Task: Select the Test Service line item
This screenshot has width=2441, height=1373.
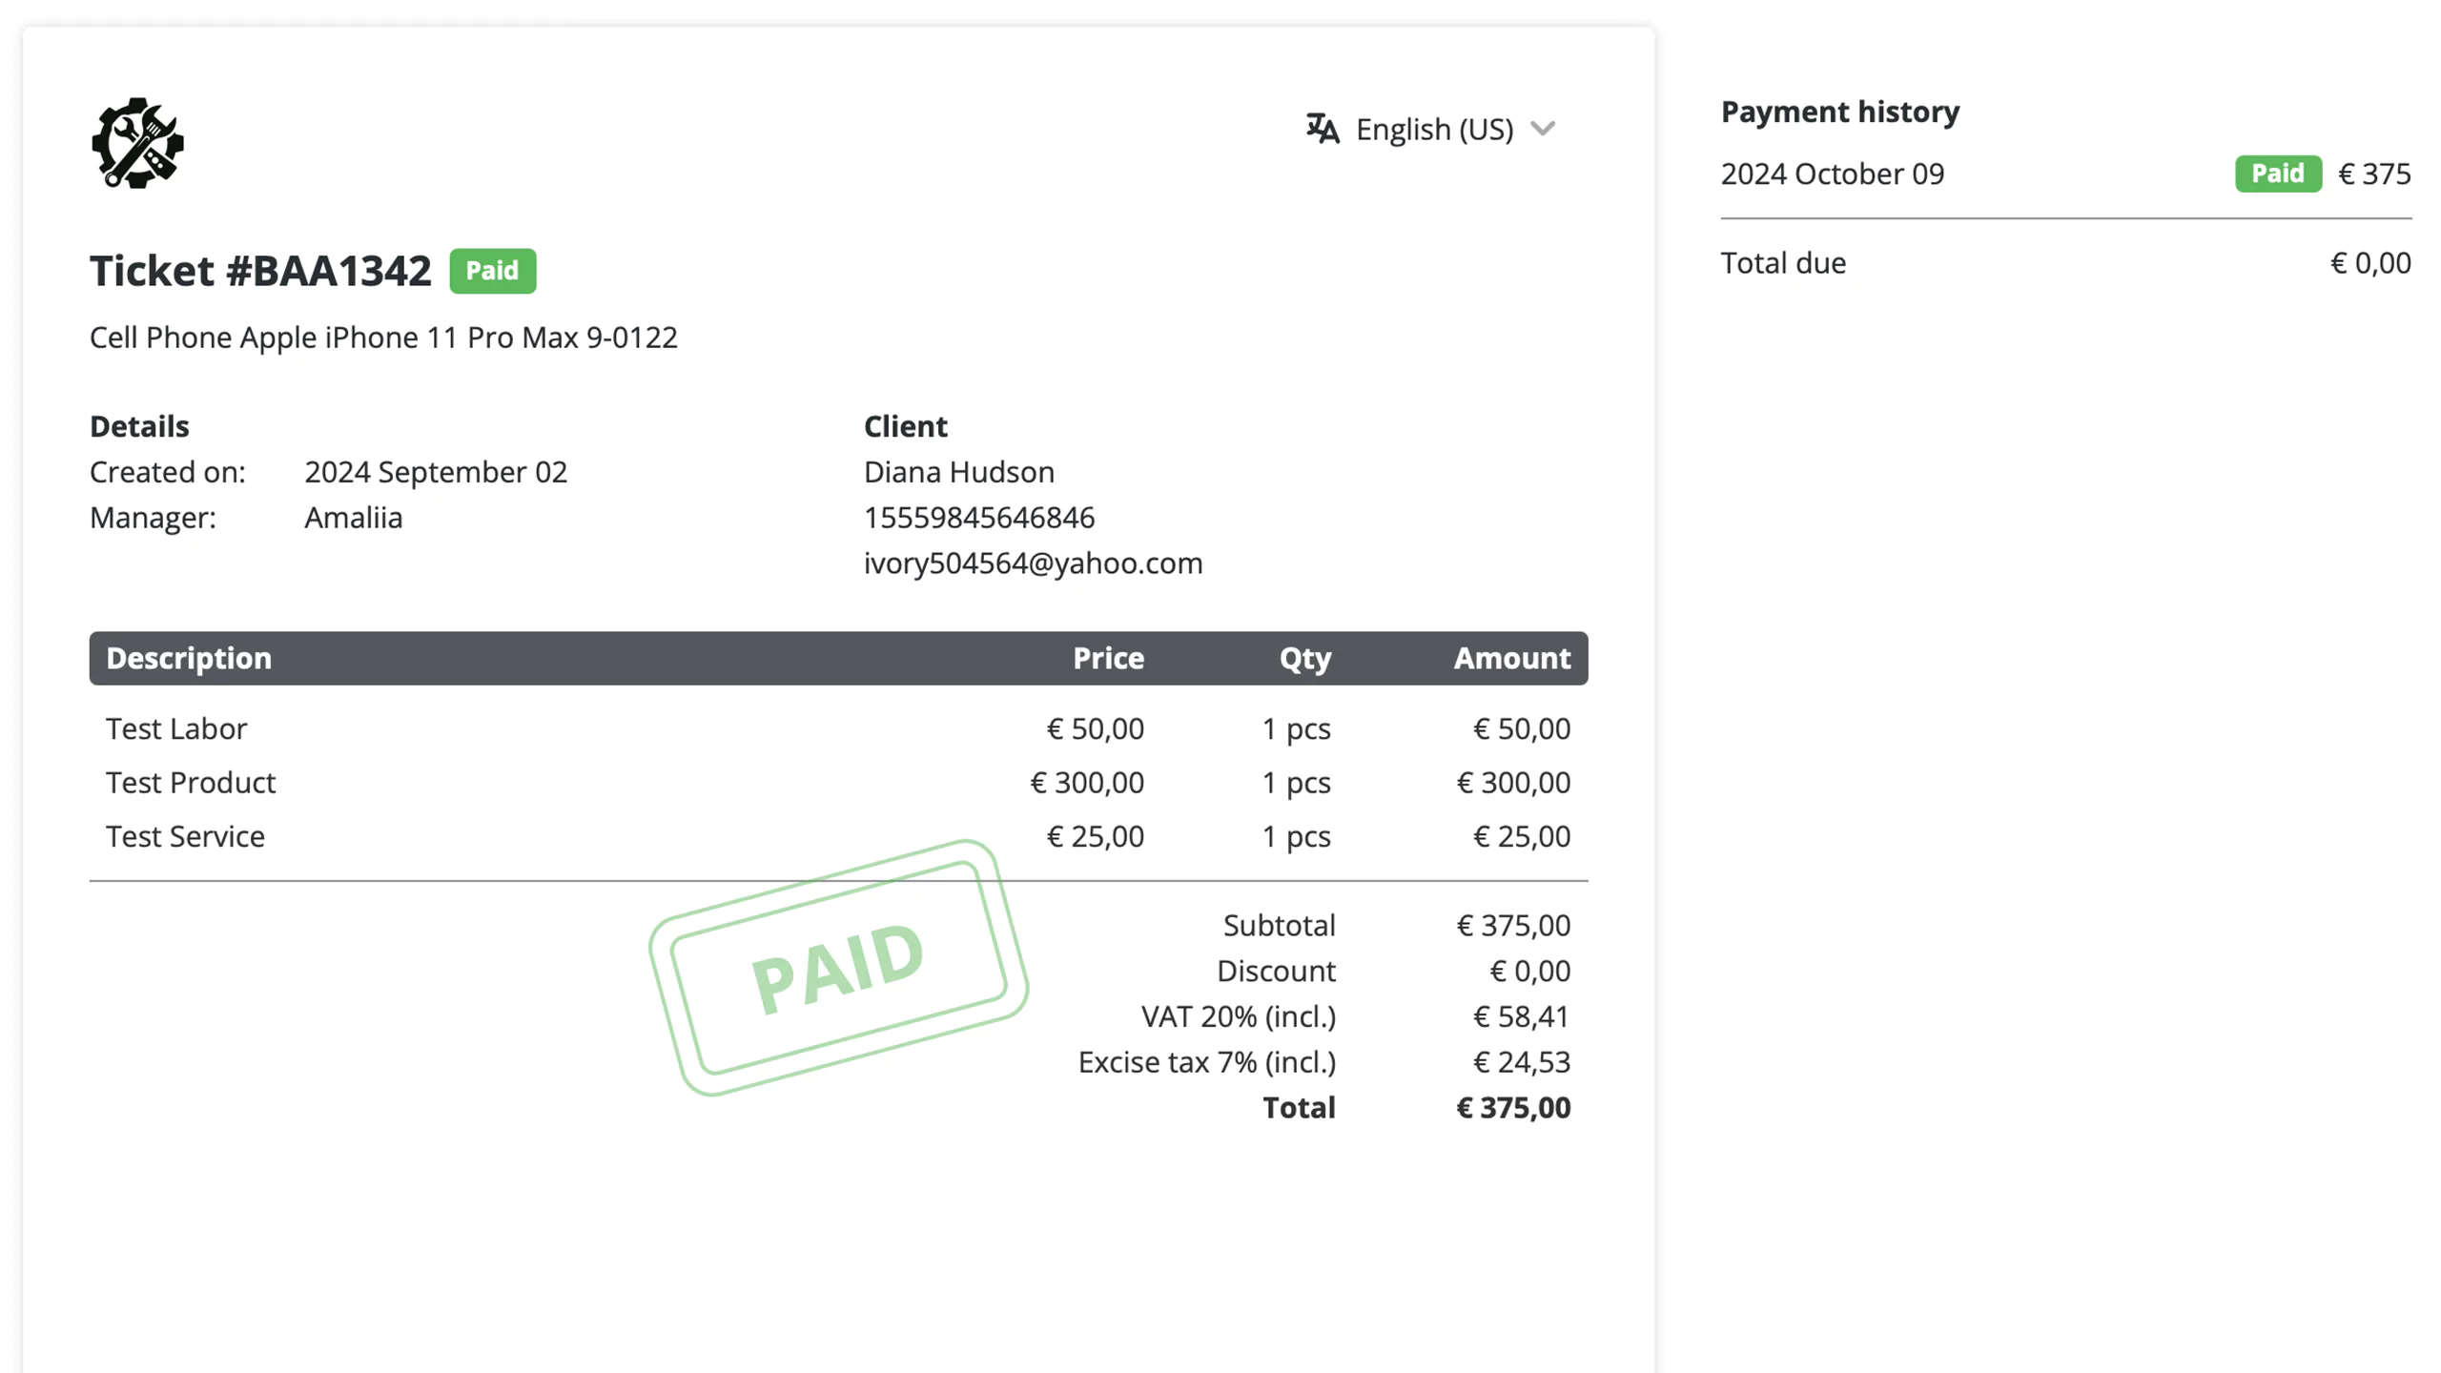Action: click(x=838, y=836)
